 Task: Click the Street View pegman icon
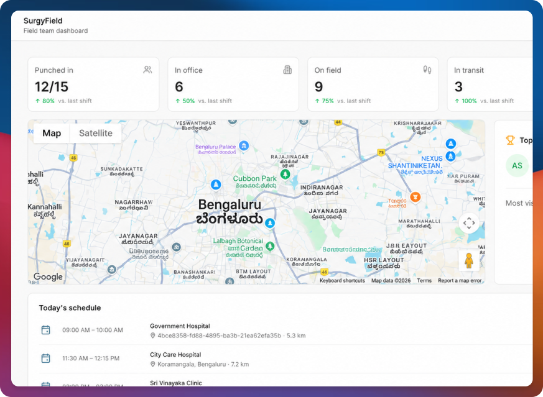(469, 261)
